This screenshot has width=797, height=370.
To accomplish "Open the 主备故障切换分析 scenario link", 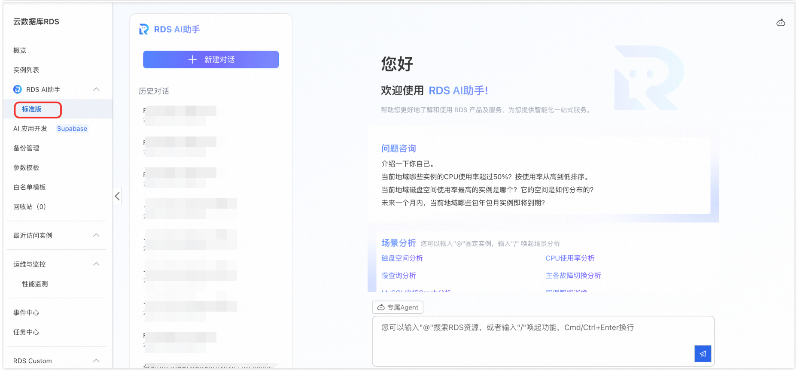I will (x=573, y=275).
